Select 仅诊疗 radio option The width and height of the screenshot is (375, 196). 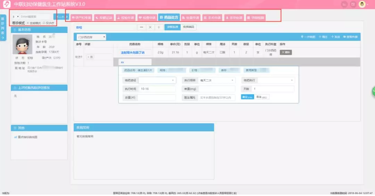point(44,23)
